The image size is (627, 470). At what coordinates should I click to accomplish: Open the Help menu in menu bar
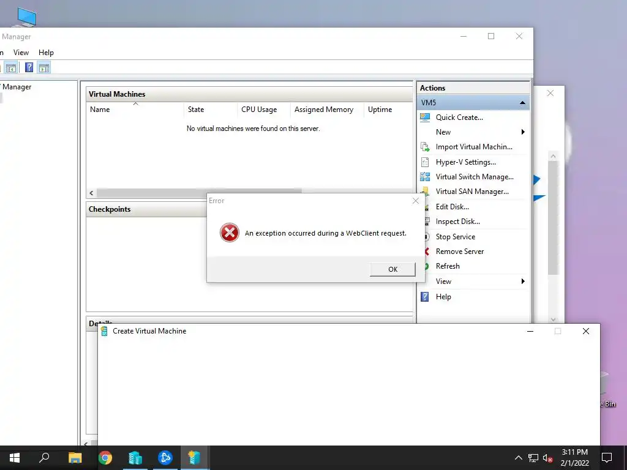tap(46, 53)
